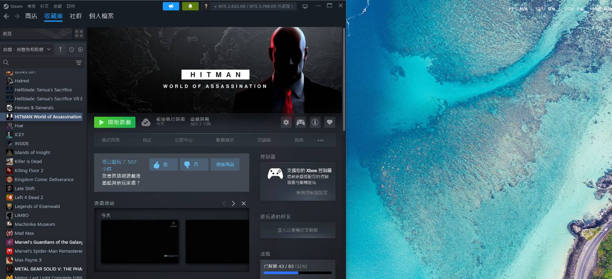The image size is (612, 279).
Task: Open the 指南 tab
Action: pos(299,140)
